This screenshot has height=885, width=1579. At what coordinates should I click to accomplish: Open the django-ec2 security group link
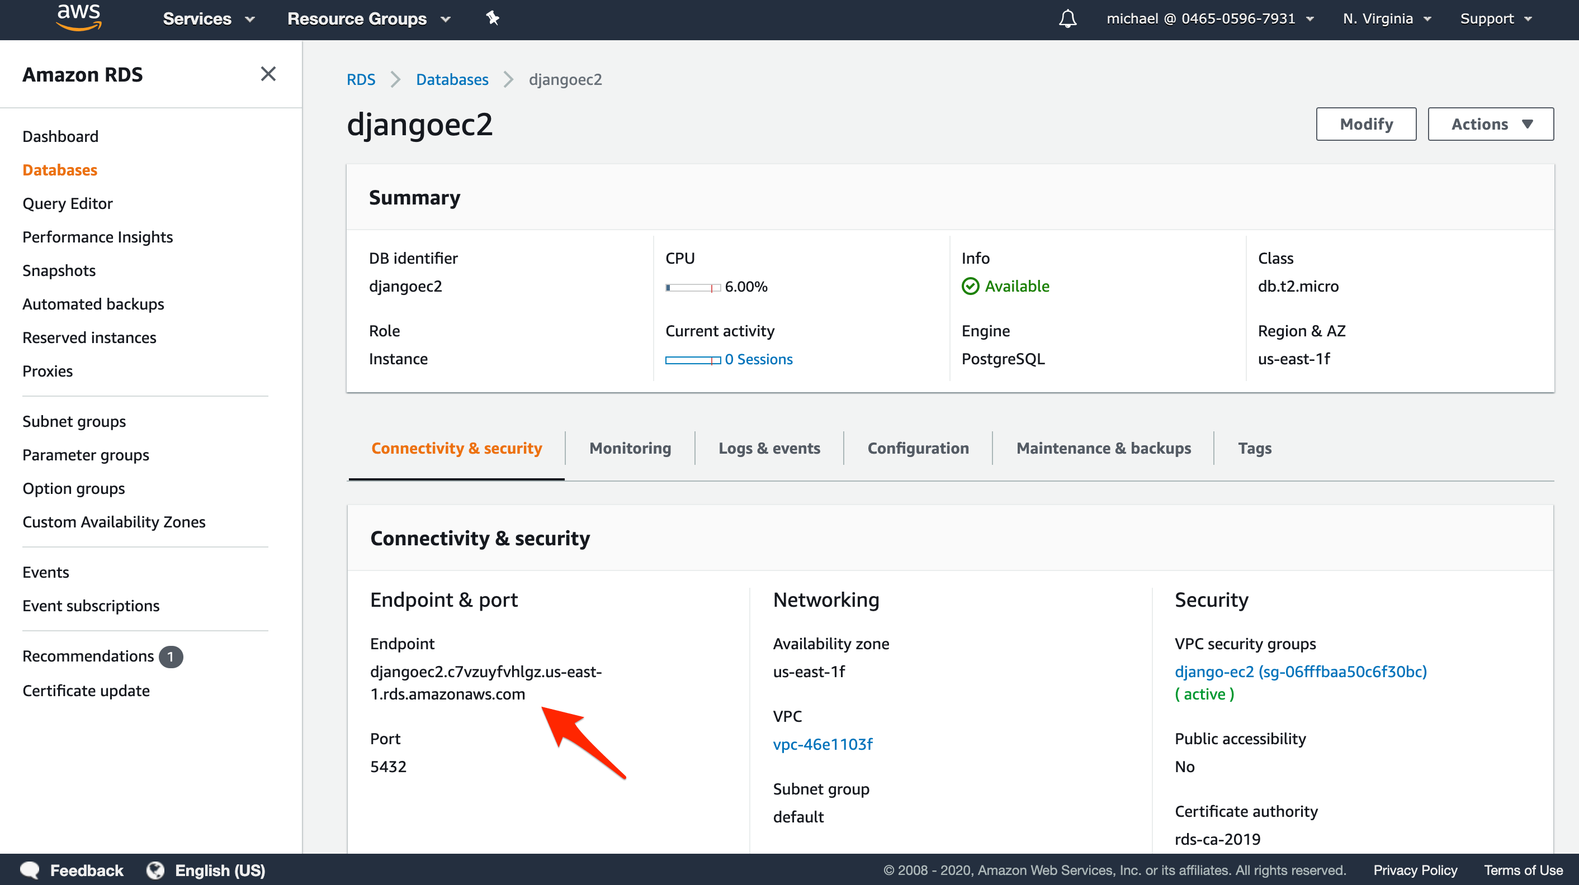[x=1300, y=672]
